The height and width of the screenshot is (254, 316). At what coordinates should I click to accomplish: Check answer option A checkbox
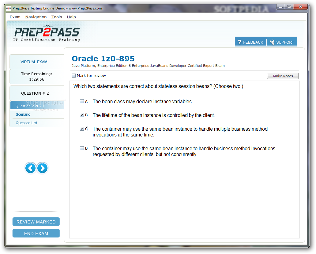(82, 101)
